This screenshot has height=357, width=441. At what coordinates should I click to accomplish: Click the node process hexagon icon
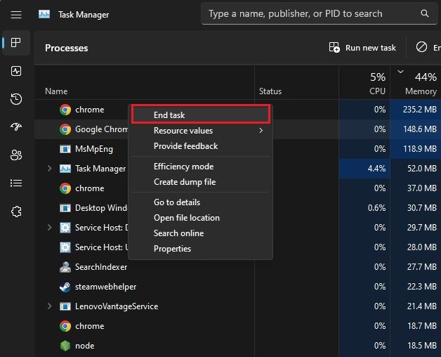tap(65, 346)
